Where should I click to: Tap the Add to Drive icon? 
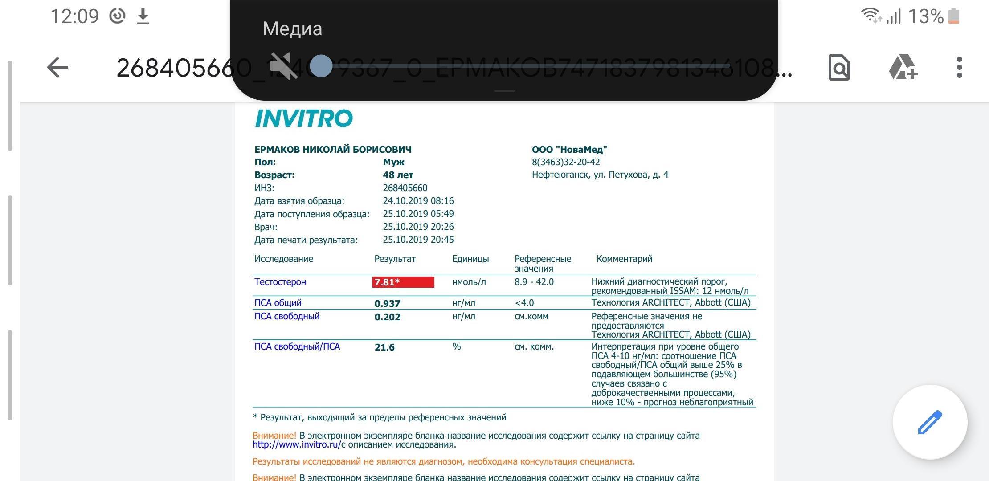pos(903,68)
